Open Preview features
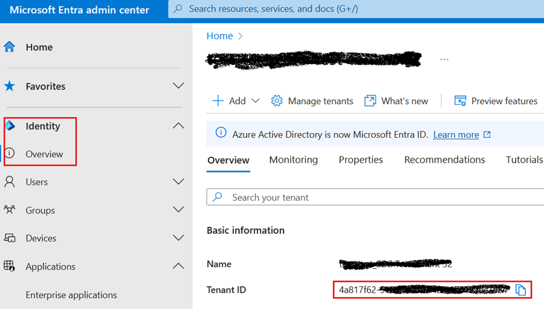This screenshot has width=544, height=309. click(496, 101)
